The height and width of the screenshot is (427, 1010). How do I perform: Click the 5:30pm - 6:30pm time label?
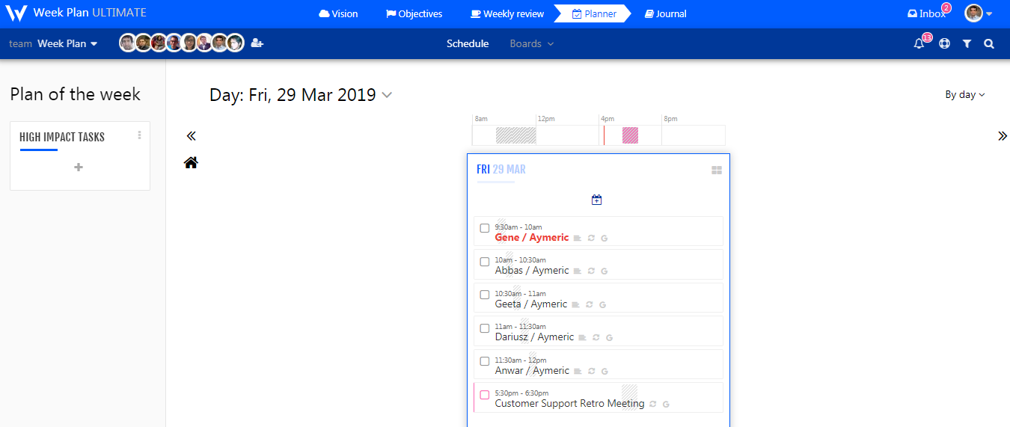(x=521, y=393)
